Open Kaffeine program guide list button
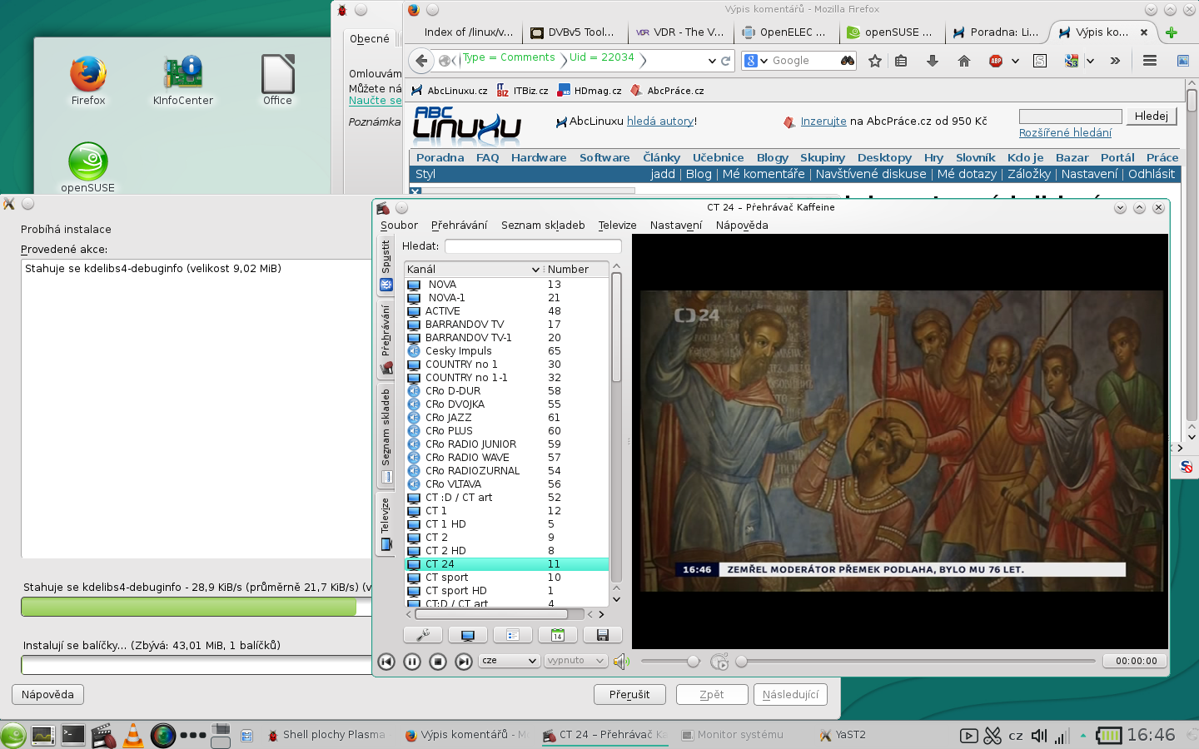The image size is (1199, 749). click(x=513, y=635)
